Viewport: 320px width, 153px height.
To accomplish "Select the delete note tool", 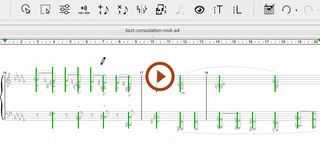I will [123, 10].
